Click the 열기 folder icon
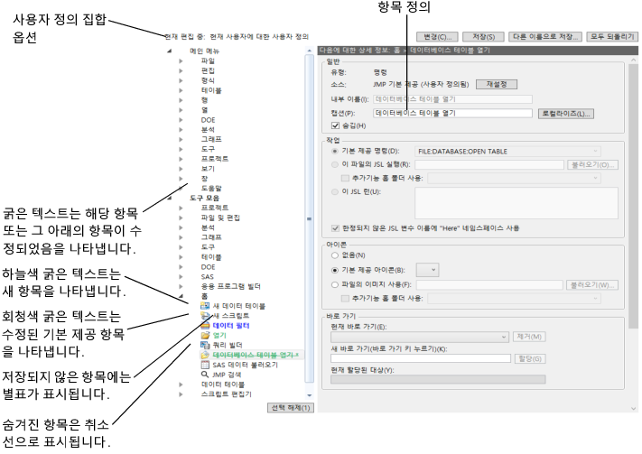 click(205, 335)
